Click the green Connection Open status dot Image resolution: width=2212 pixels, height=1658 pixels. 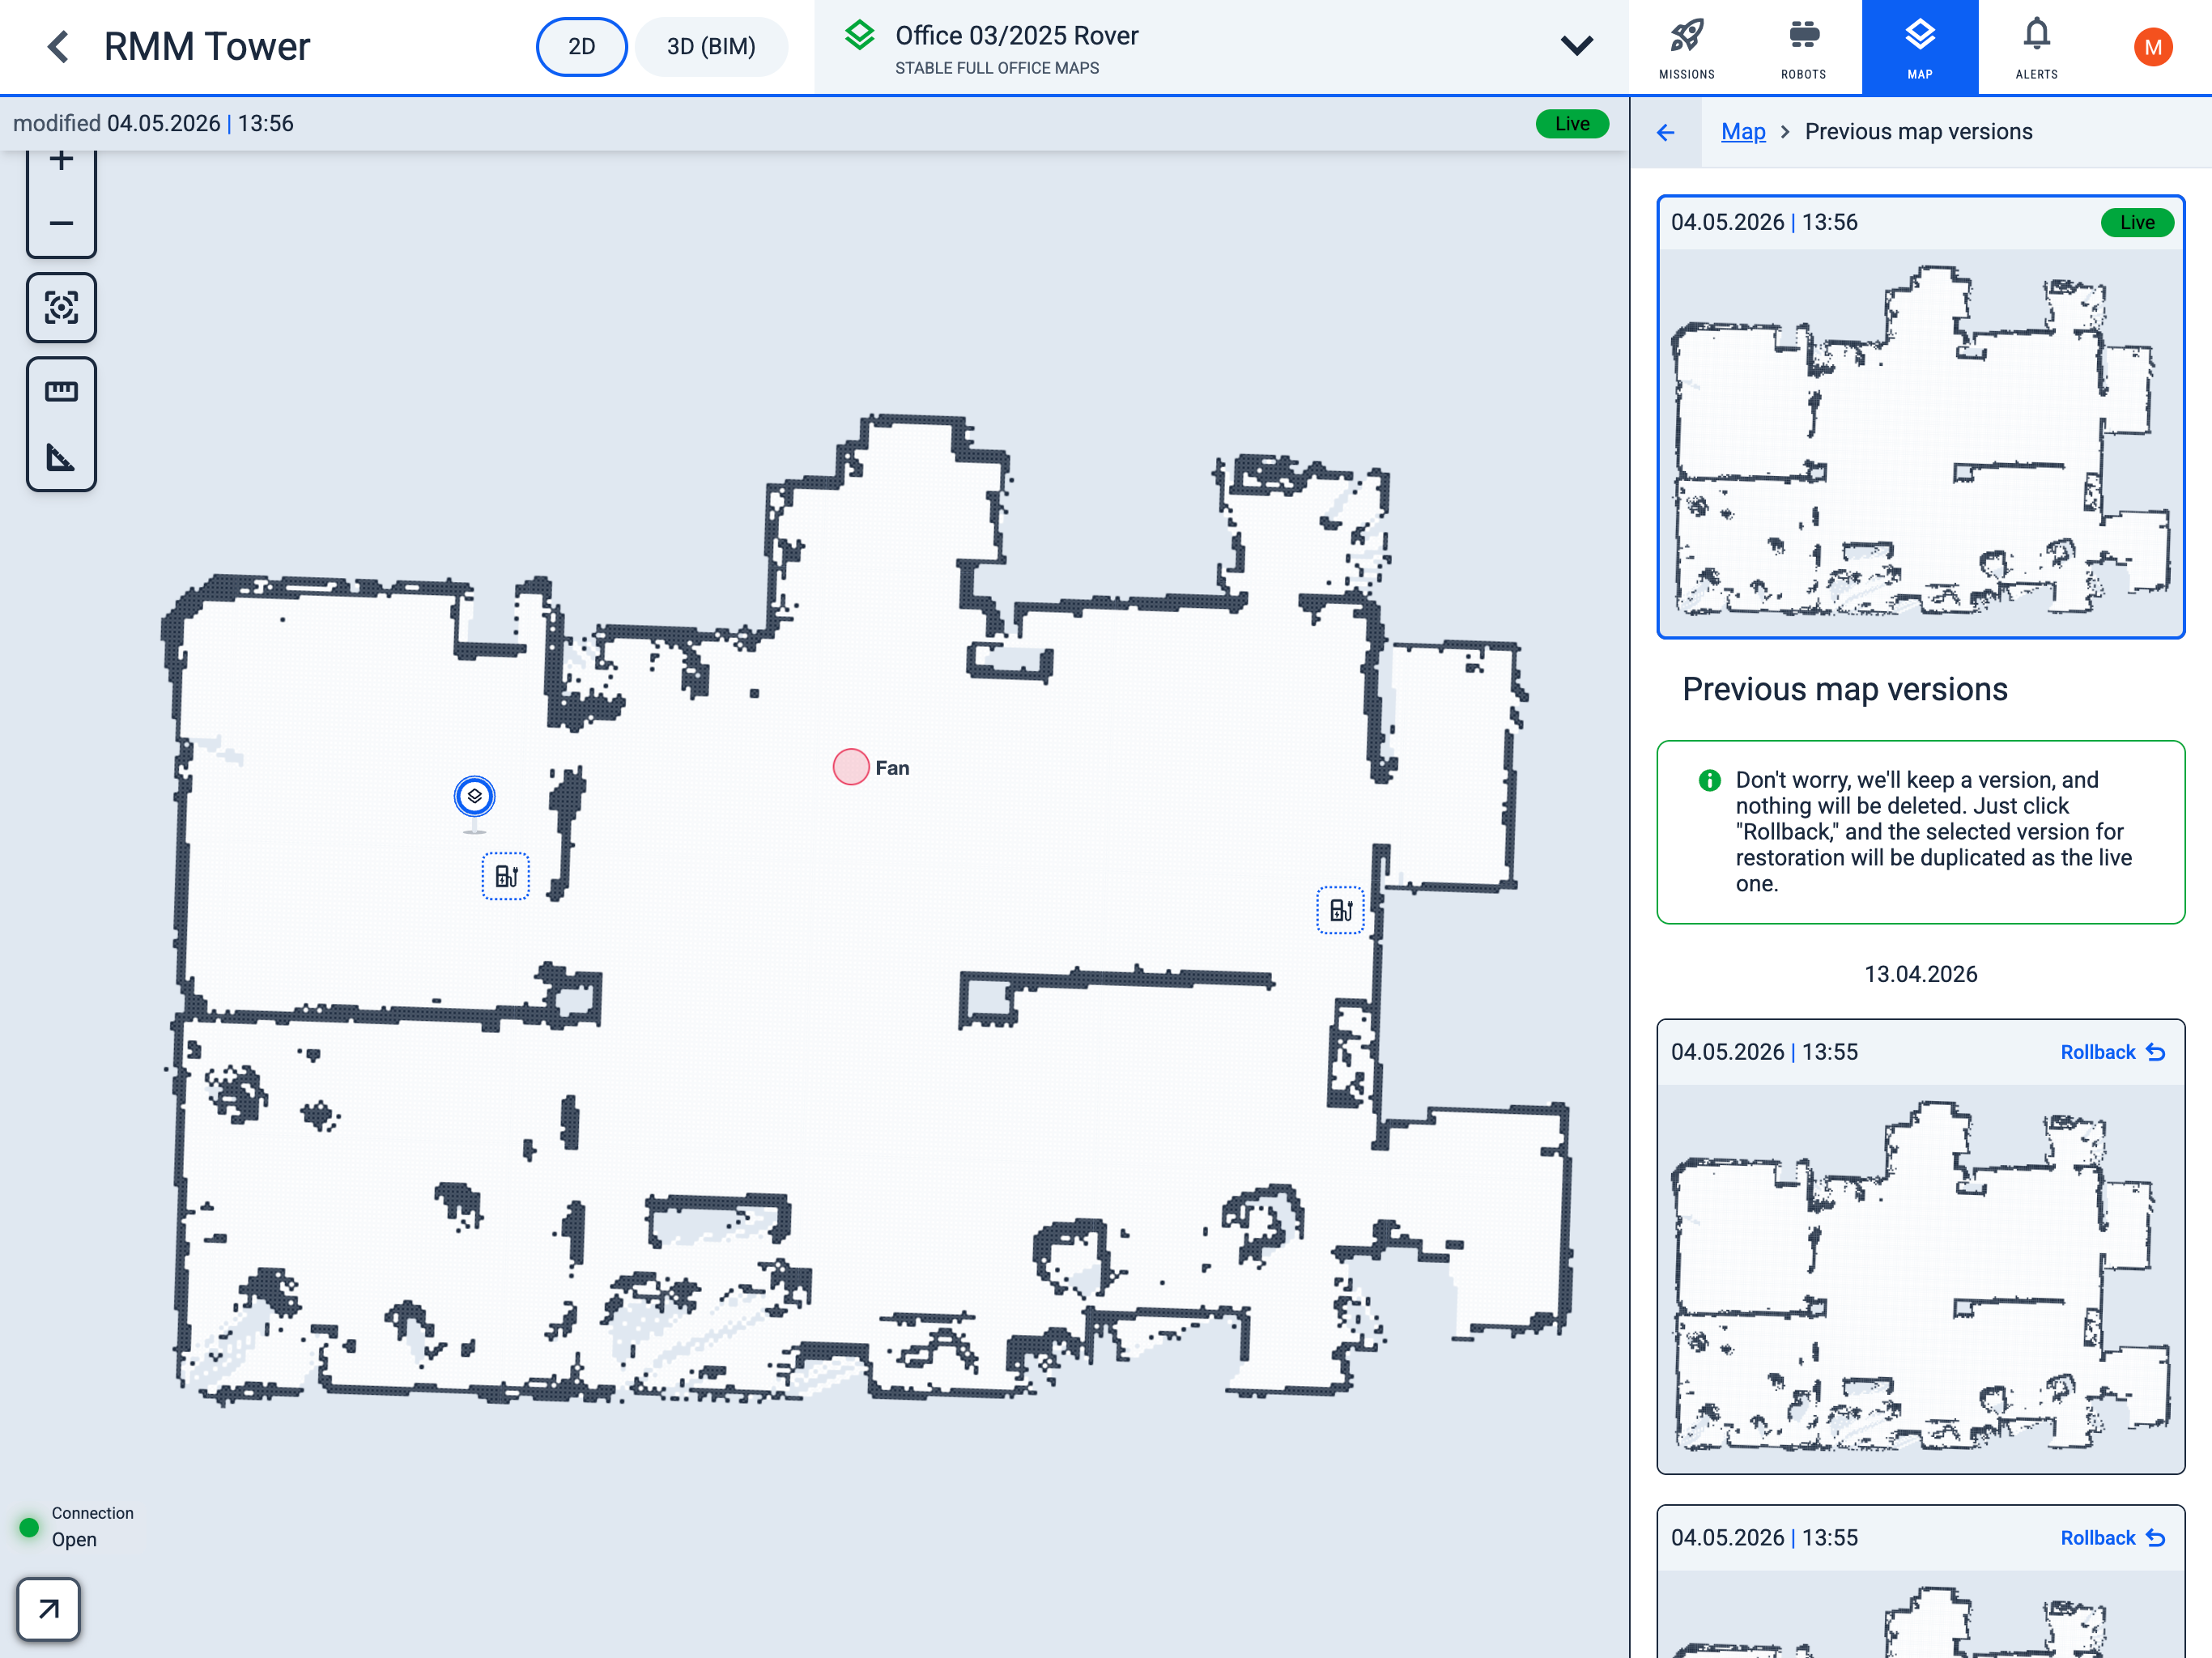coord(29,1527)
